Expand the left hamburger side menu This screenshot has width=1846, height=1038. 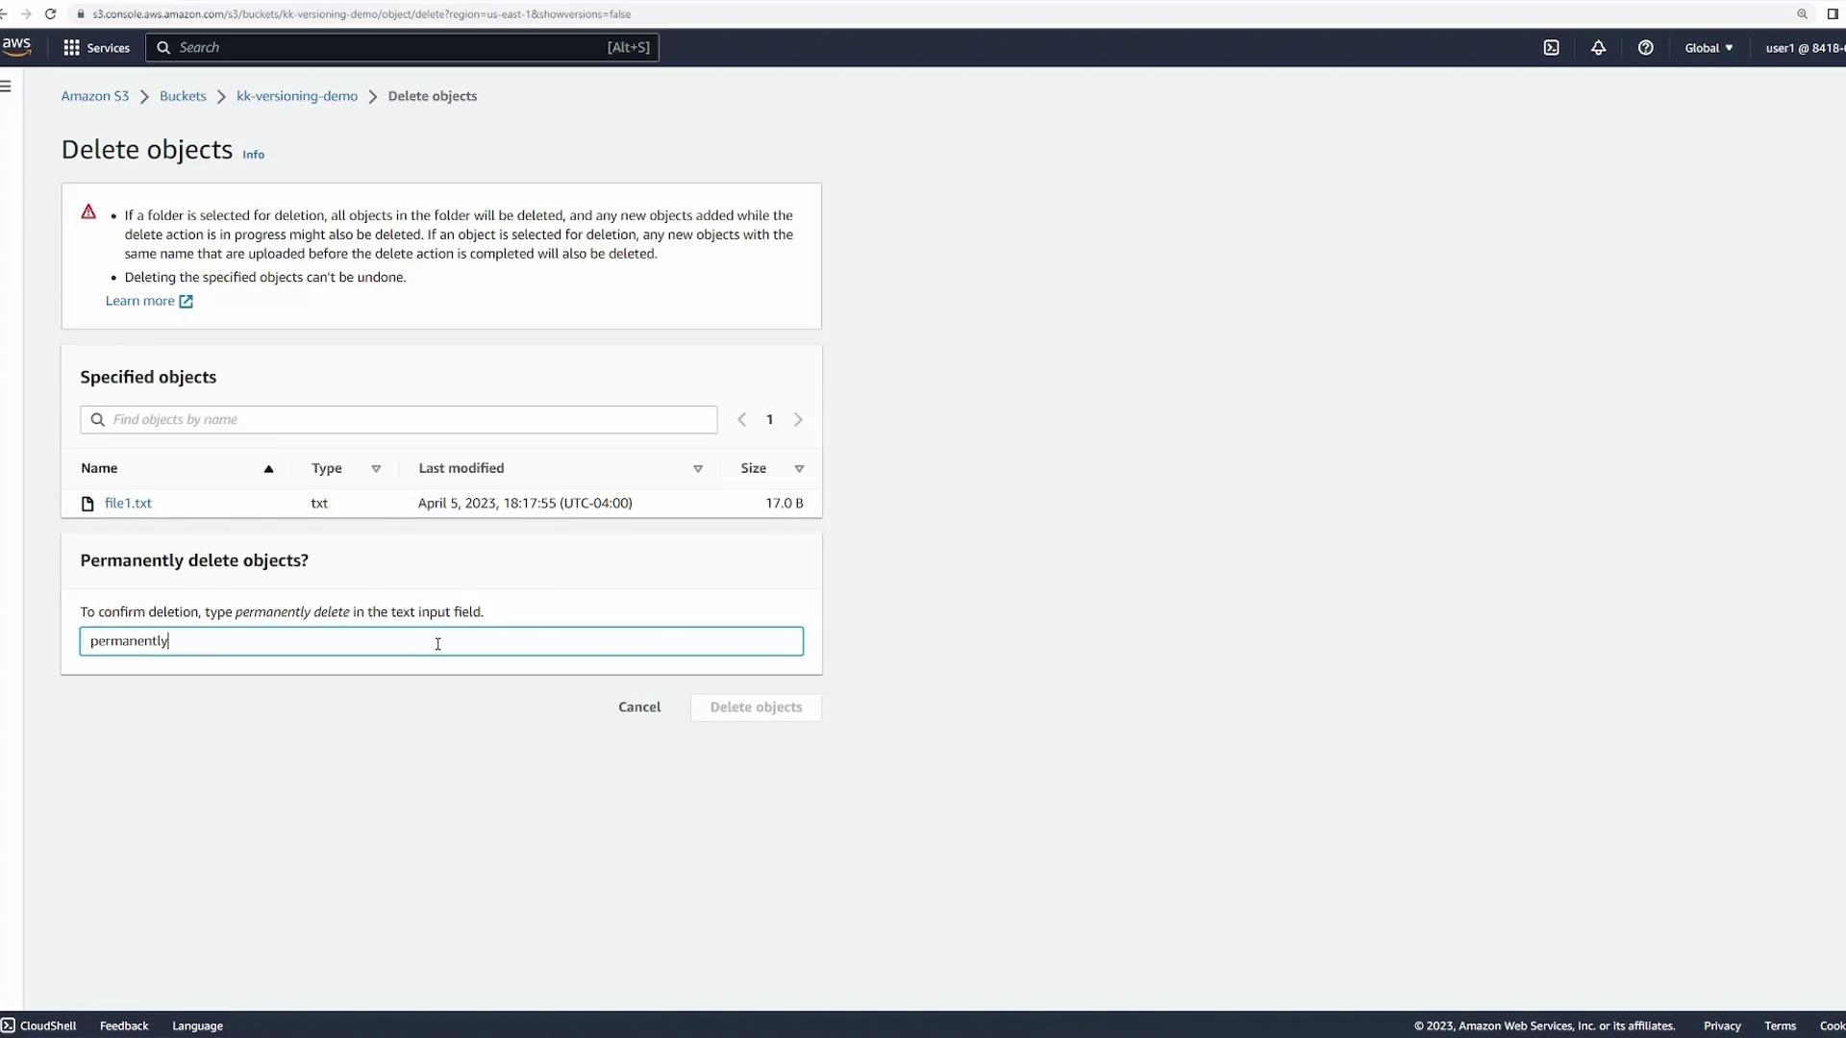(x=7, y=86)
